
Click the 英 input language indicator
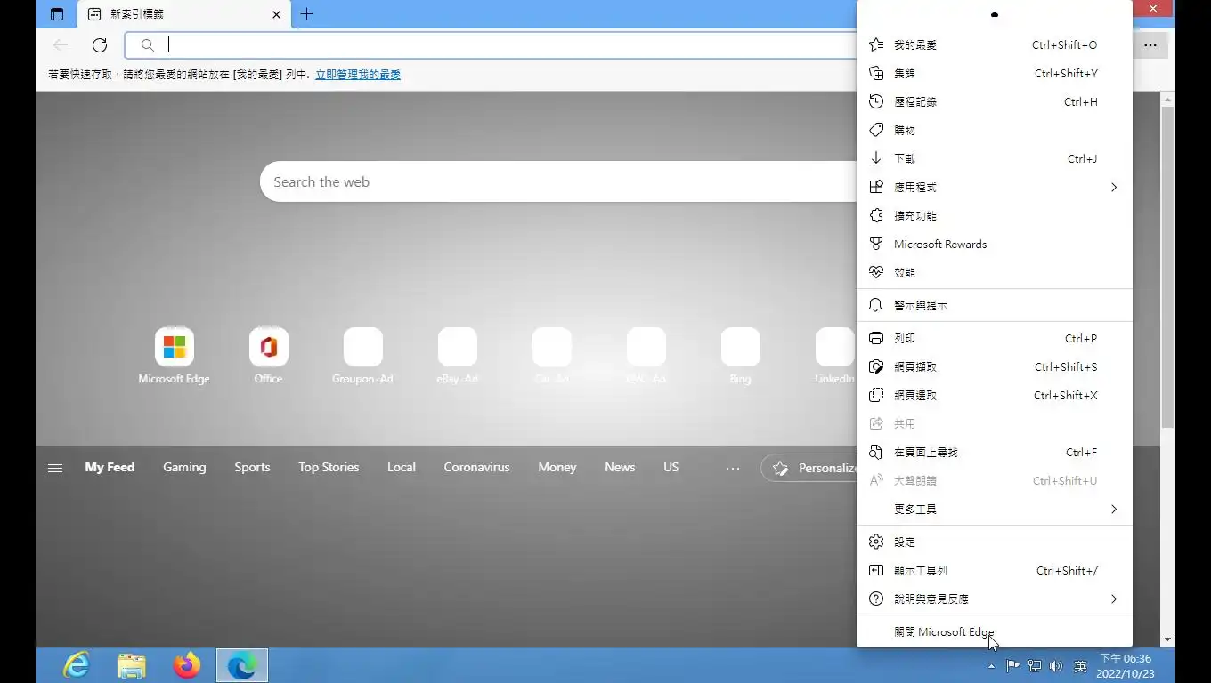click(x=1080, y=666)
